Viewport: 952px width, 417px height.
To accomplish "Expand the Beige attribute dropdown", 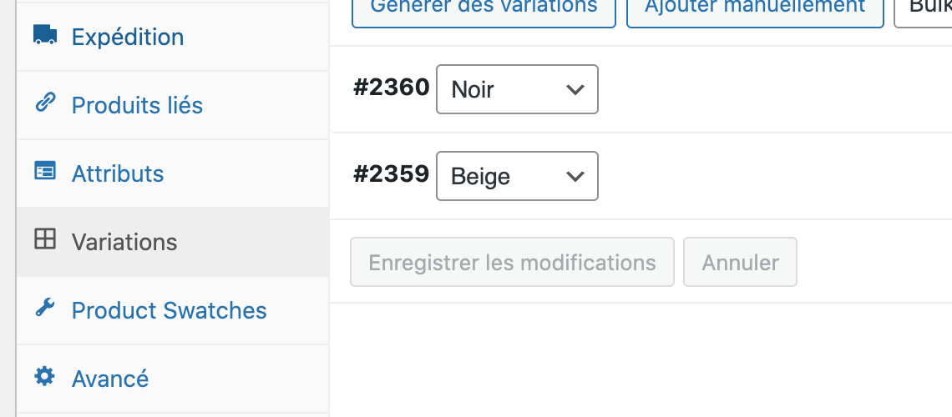I will pyautogui.click(x=517, y=176).
